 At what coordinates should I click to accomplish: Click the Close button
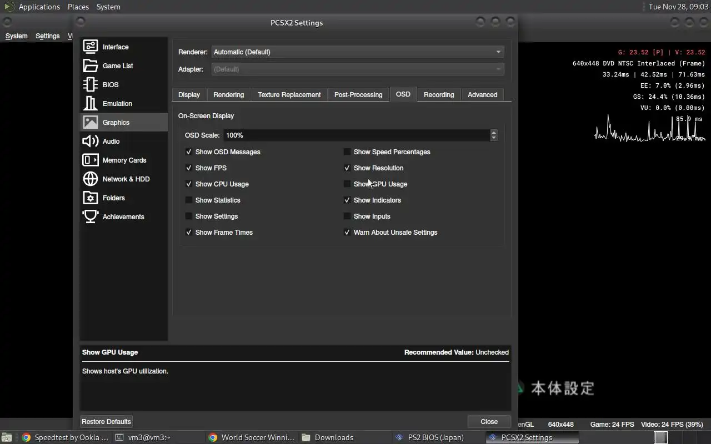click(489, 421)
